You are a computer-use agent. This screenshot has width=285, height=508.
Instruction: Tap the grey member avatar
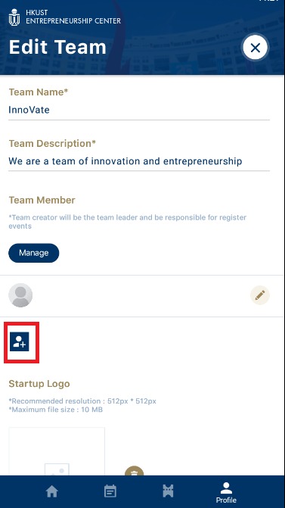click(20, 295)
